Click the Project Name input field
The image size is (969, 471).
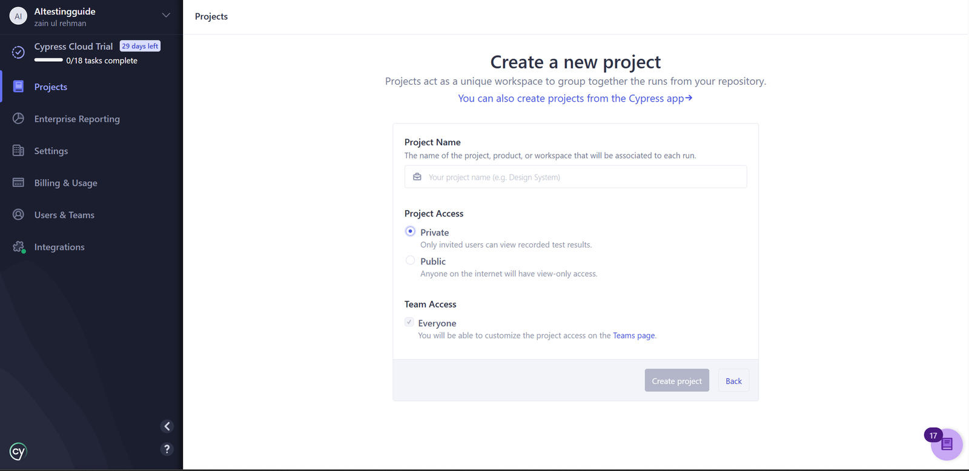pos(575,177)
